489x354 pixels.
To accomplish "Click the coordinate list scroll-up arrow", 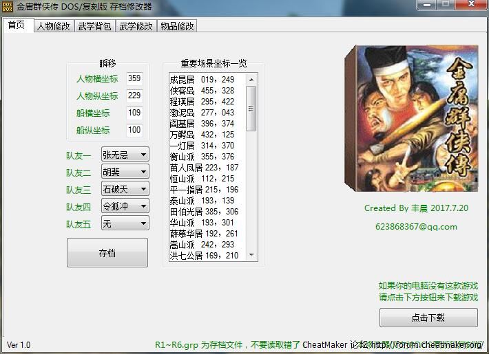I will point(251,80).
